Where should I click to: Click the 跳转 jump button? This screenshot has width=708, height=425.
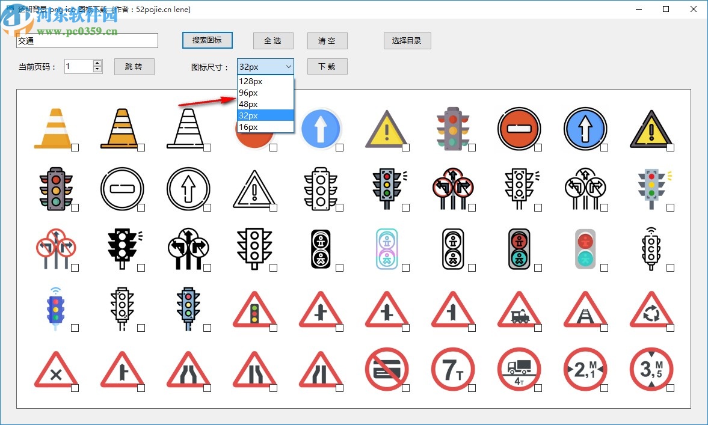coord(134,67)
